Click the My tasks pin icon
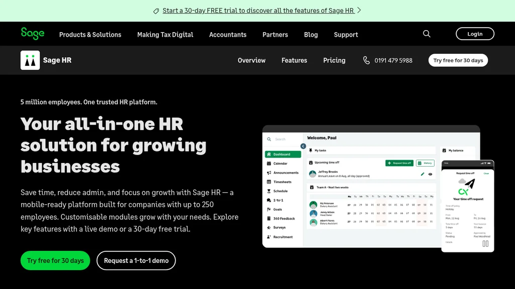 click(x=311, y=151)
